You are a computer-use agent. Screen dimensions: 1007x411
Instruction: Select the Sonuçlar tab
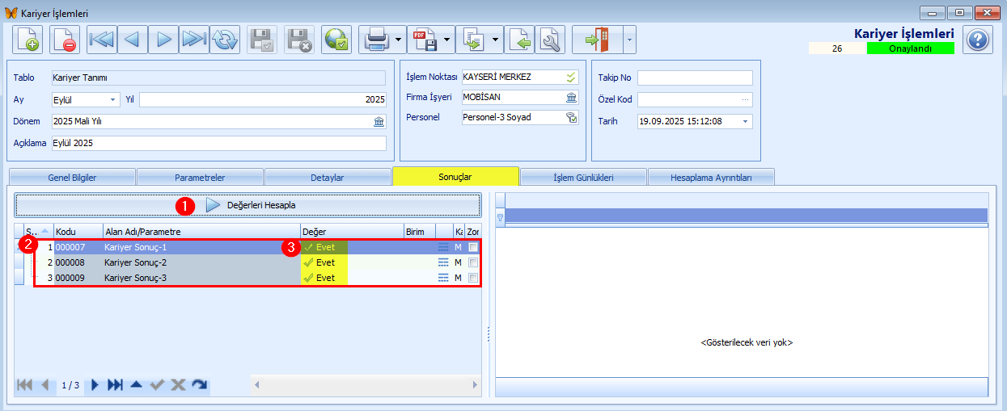(x=455, y=176)
